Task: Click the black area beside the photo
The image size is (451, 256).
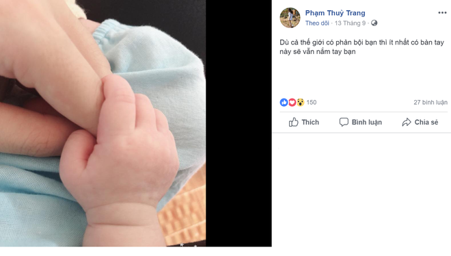Action: point(238,123)
